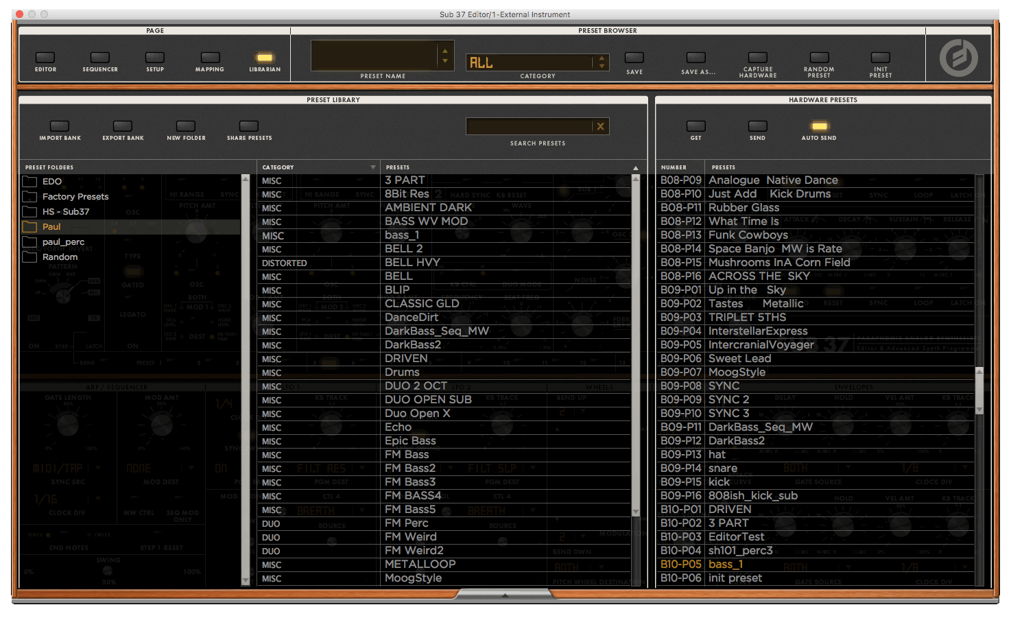Open the Editor page
This screenshot has height=618, width=1011.
pos(45,58)
